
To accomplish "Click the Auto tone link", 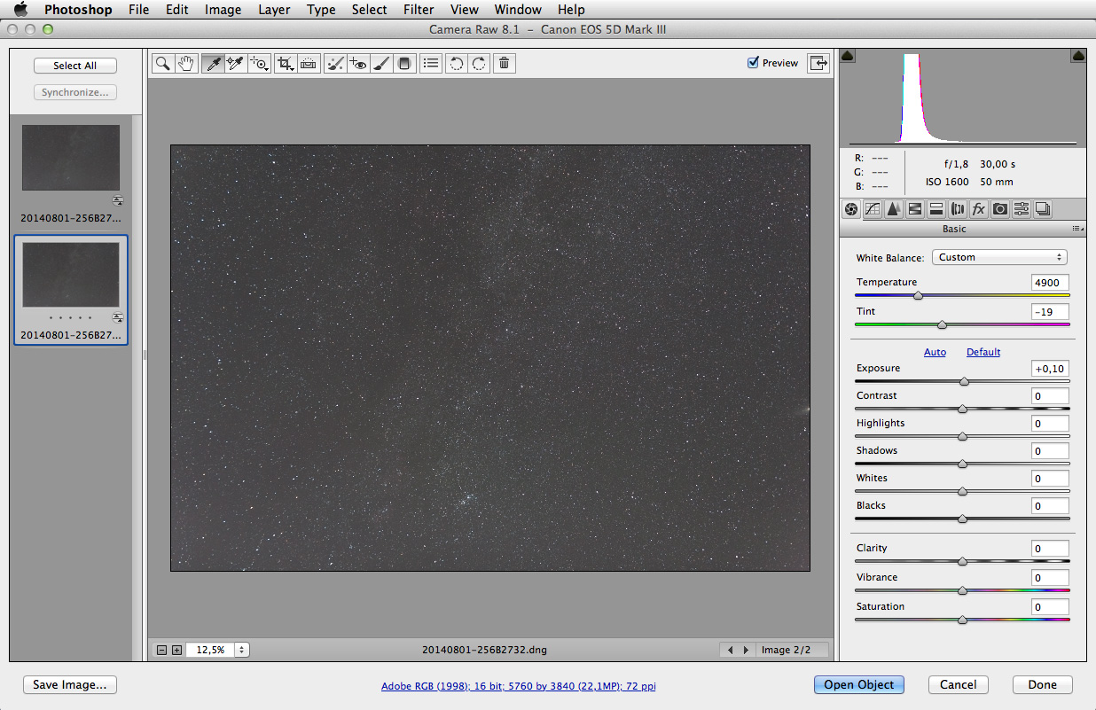I will click(x=935, y=352).
